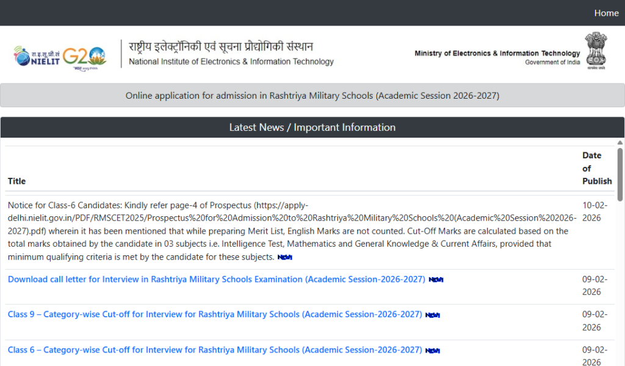
Task: Click the NEW icon beside Class 6 cut-off link
Action: pyautogui.click(x=432, y=350)
